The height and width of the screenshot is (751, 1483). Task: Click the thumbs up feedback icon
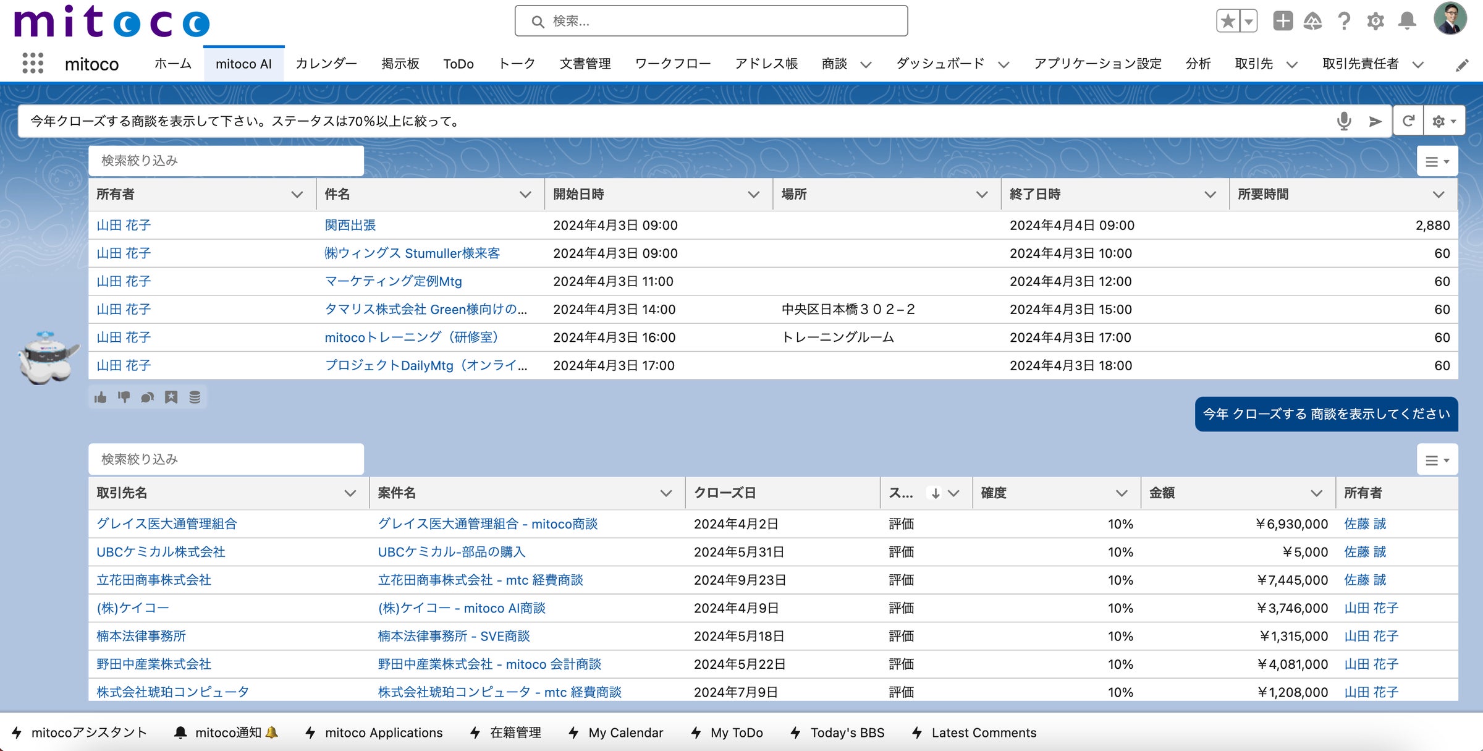tap(101, 397)
